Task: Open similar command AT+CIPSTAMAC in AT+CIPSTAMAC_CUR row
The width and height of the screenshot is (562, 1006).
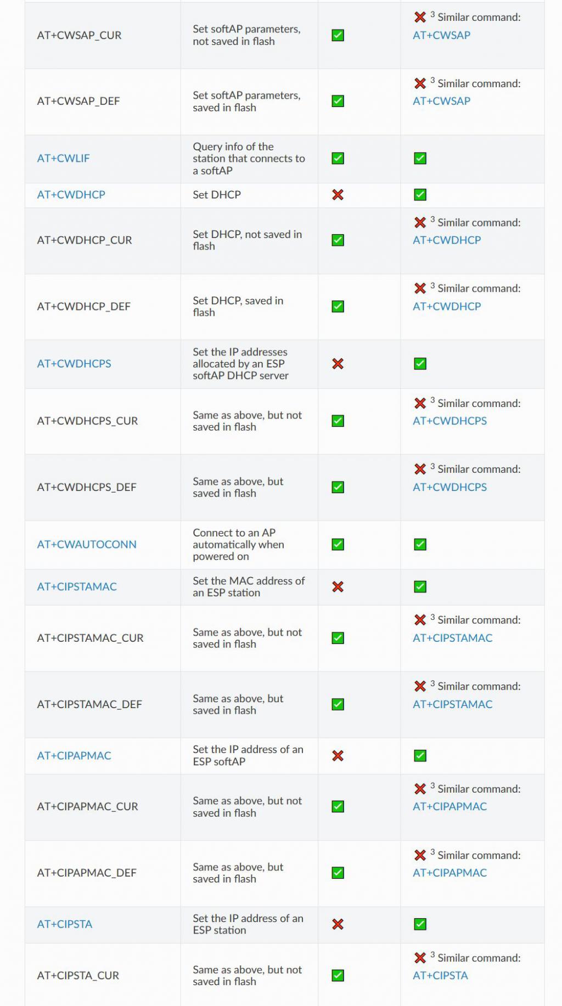Action: (x=452, y=638)
